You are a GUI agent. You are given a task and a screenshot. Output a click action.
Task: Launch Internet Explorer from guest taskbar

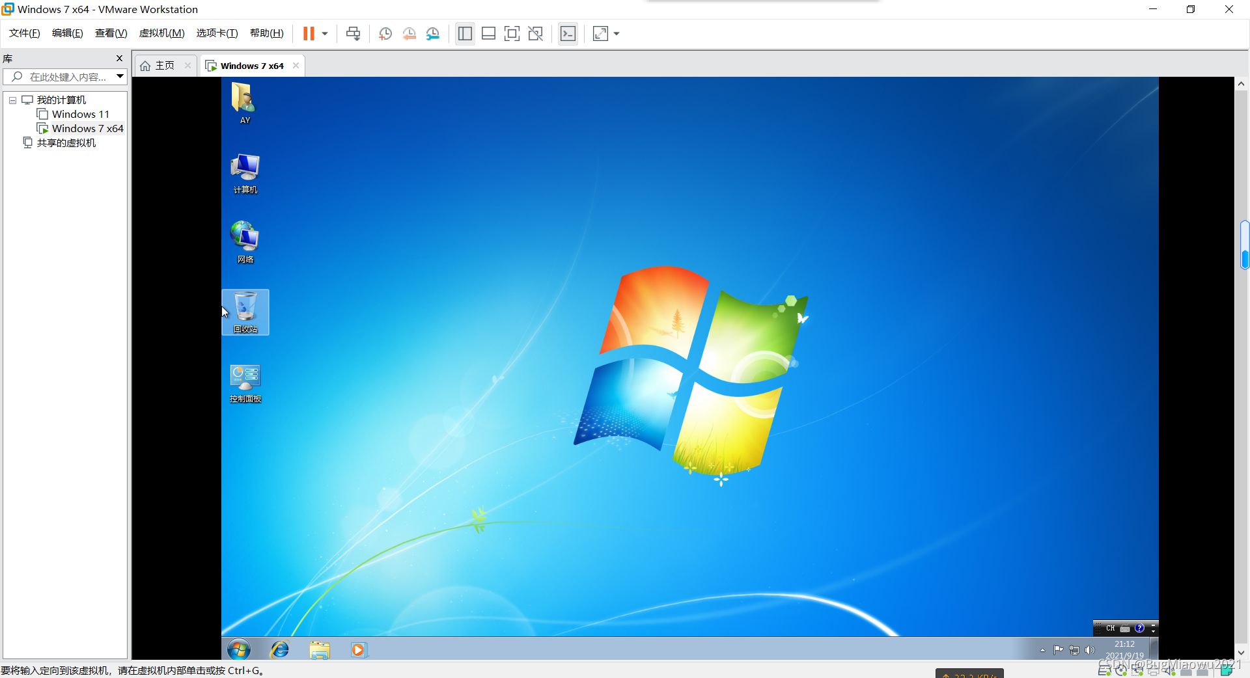point(280,649)
